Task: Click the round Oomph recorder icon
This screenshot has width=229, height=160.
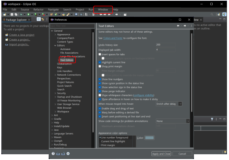Action: point(68,154)
